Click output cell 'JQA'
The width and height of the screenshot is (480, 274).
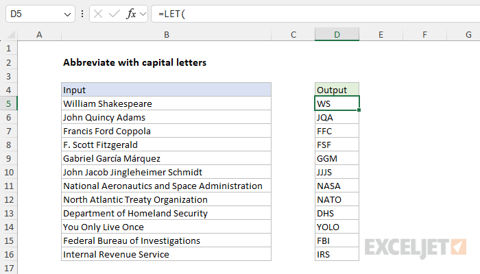[337, 117]
